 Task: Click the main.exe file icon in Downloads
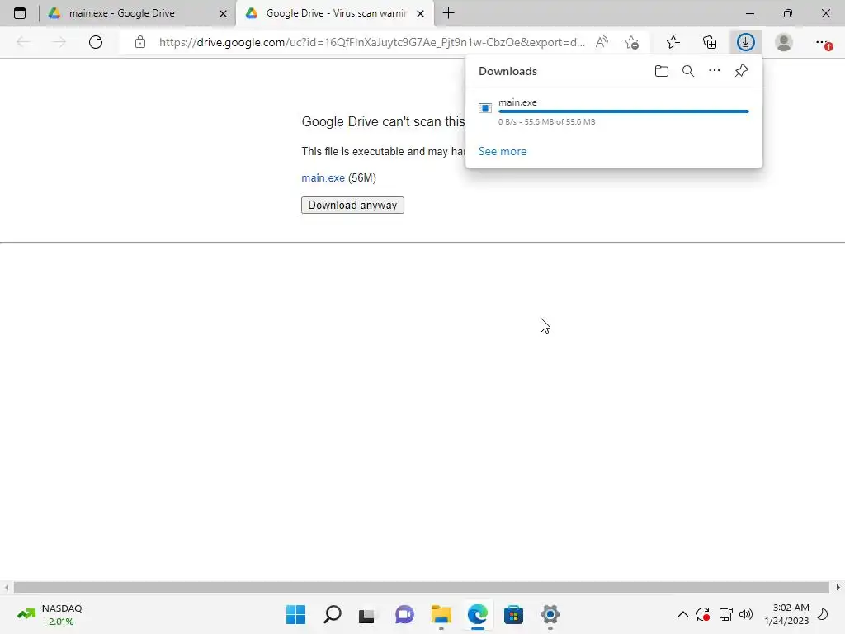click(485, 108)
